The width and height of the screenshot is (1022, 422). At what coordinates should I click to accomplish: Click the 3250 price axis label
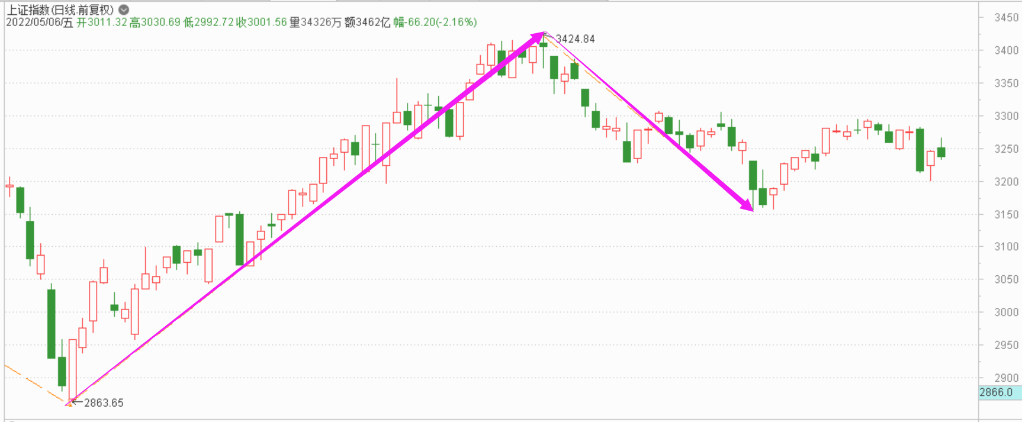(x=1006, y=149)
